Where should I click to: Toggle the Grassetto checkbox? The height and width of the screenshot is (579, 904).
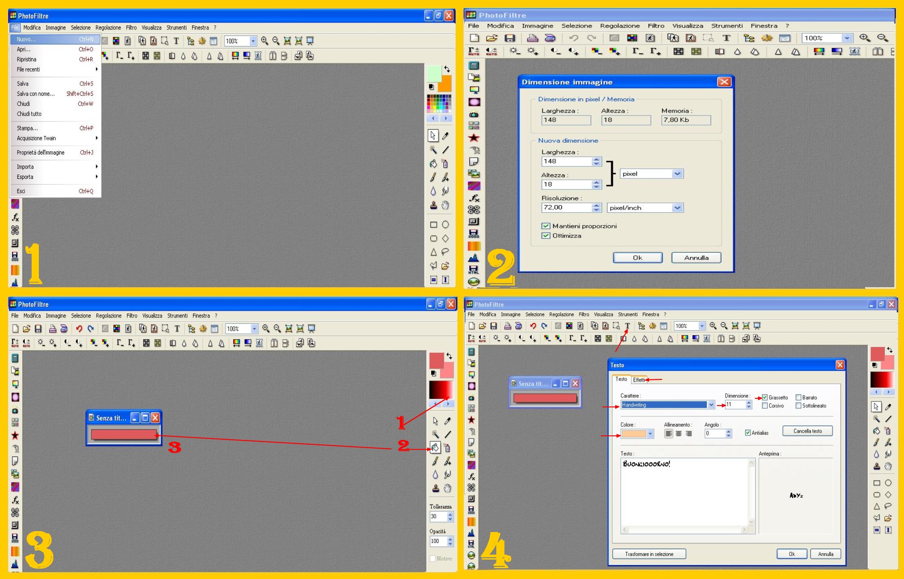pyautogui.click(x=765, y=397)
